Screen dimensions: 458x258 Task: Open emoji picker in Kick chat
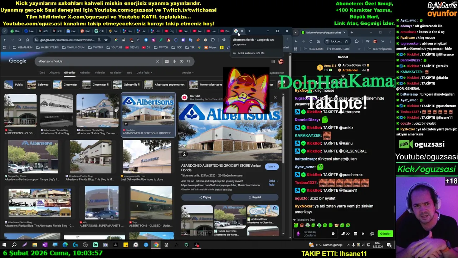click(333, 234)
